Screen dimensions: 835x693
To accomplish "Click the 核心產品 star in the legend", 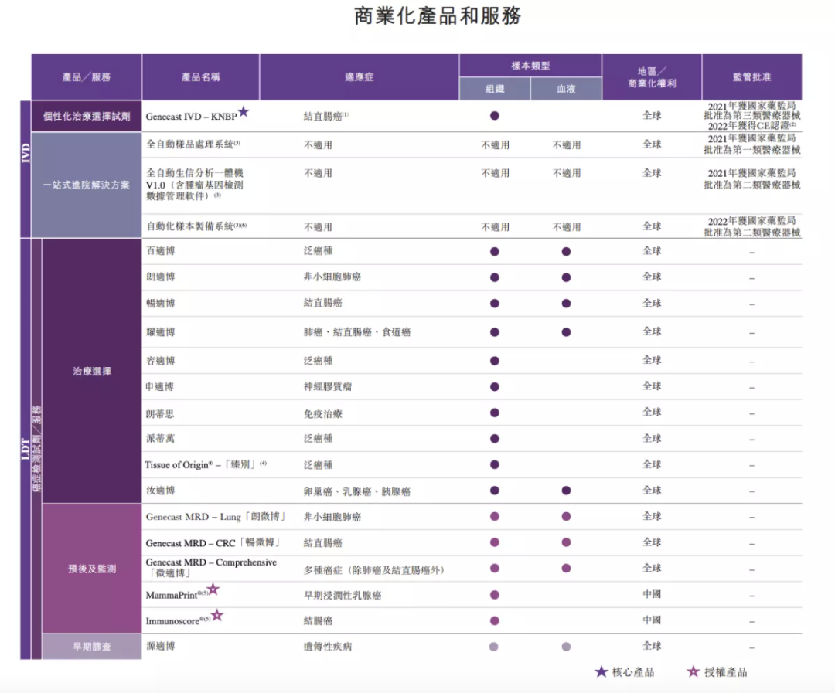I will click(601, 671).
